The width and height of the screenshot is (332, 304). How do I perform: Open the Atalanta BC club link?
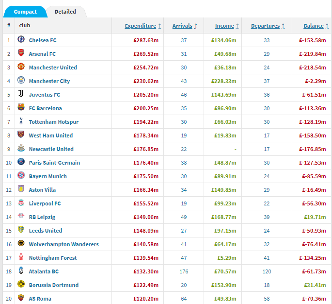point(44,271)
